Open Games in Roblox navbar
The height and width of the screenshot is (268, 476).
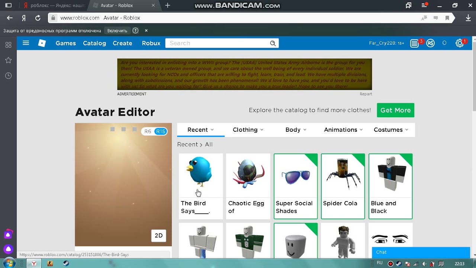(x=66, y=43)
